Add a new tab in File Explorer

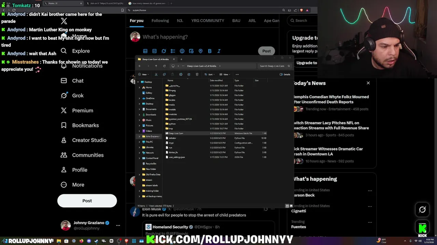pos(181,59)
